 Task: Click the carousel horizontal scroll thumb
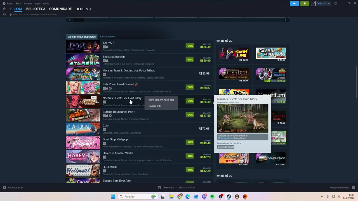coord(79,20)
